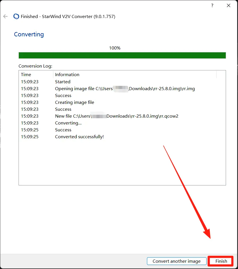Click the Time column header

tap(26, 74)
